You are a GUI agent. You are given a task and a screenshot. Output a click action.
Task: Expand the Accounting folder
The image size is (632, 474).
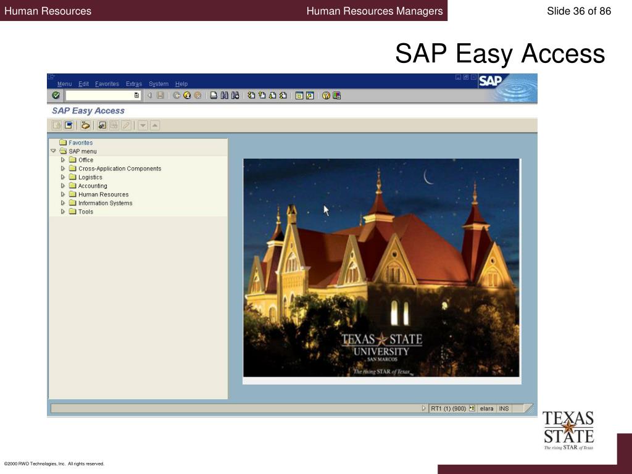(x=63, y=186)
